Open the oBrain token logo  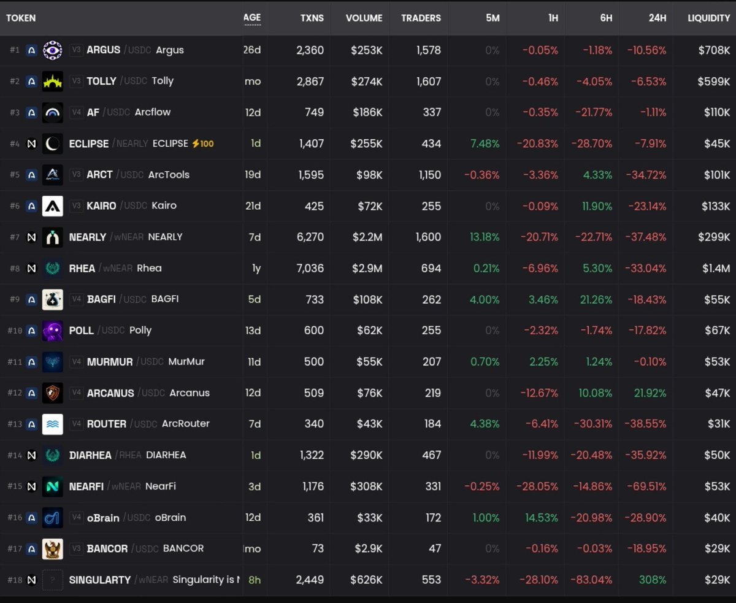52,518
